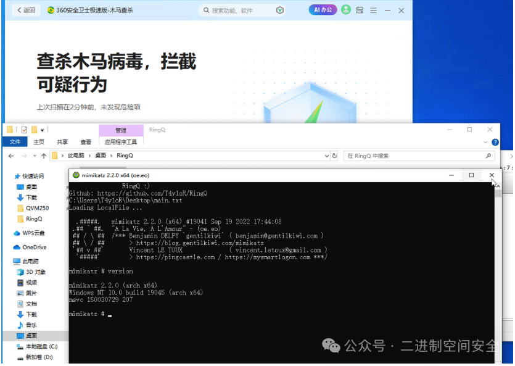Viewport: 515px width, 366px height.
Task: Minimize the 360 安全卫士 window
Action: [x=387, y=10]
